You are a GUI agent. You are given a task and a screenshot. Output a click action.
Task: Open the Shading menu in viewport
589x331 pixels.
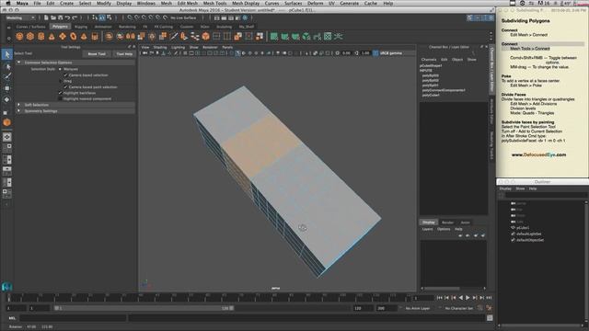click(160, 47)
